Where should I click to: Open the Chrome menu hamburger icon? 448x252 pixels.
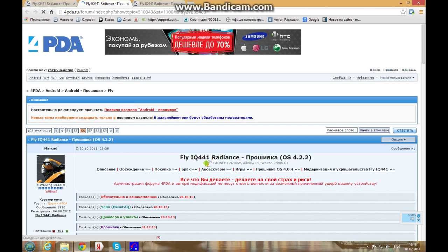pyautogui.click(x=421, y=12)
